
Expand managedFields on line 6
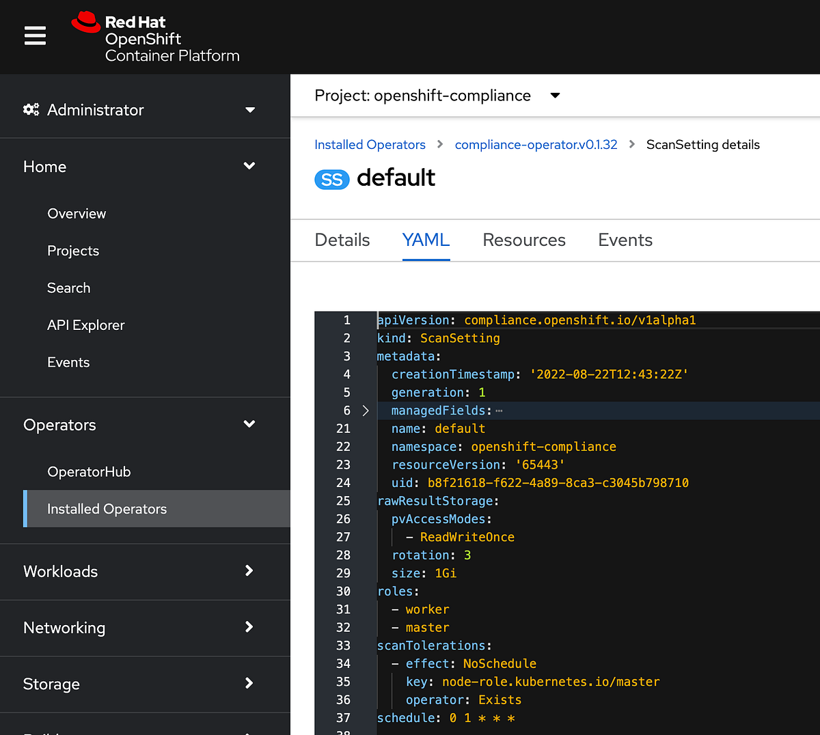click(366, 411)
